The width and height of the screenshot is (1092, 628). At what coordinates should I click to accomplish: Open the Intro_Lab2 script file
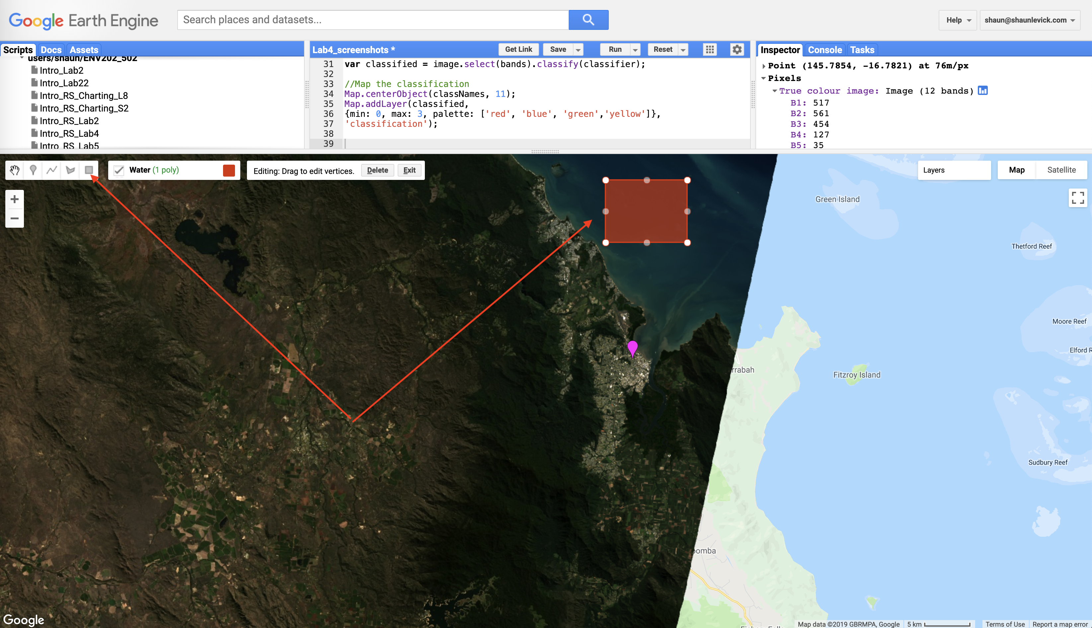pyautogui.click(x=61, y=70)
